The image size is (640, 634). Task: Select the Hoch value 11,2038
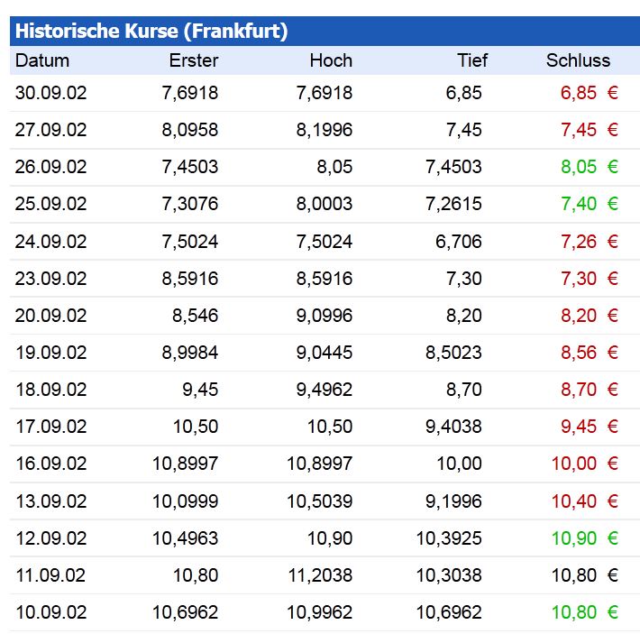320,575
